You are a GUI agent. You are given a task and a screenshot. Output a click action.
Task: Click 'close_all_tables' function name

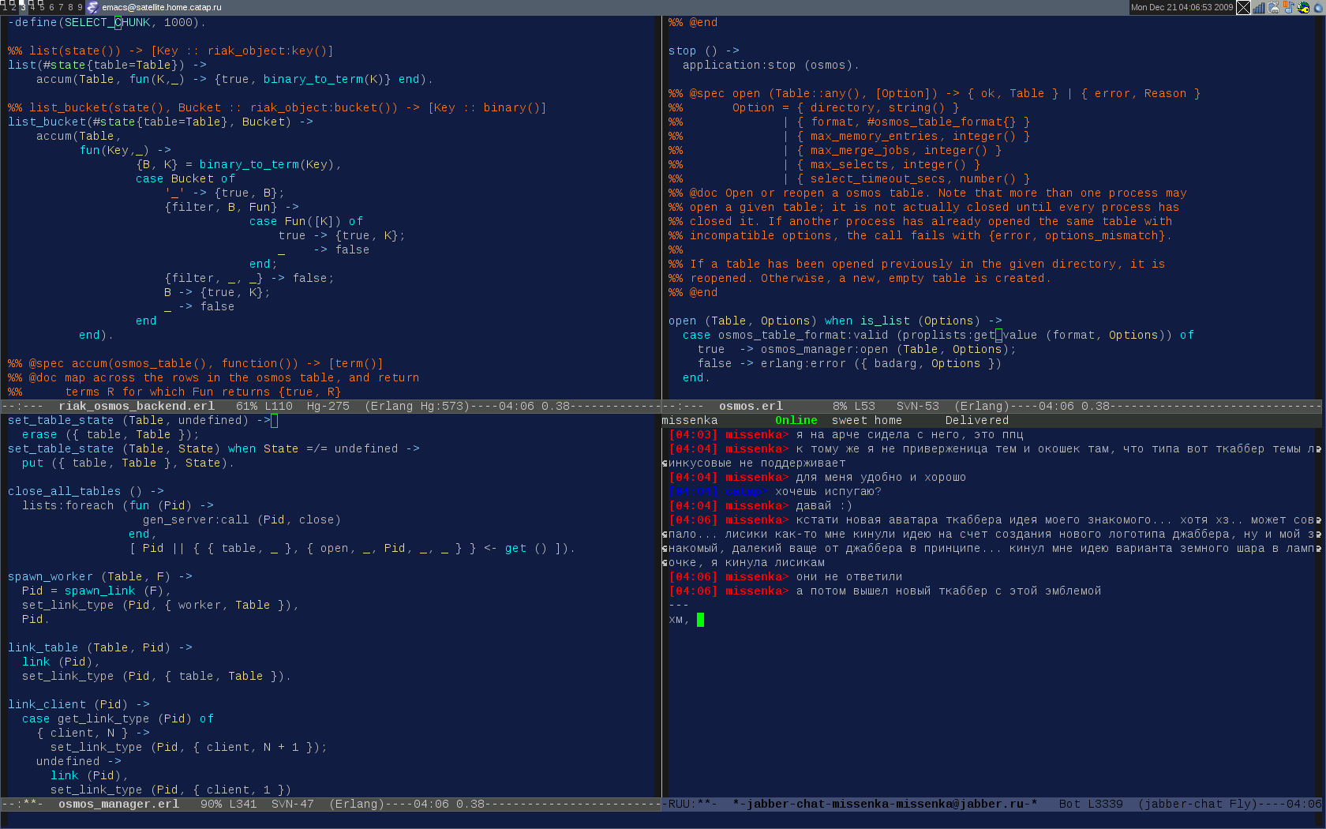pos(65,491)
